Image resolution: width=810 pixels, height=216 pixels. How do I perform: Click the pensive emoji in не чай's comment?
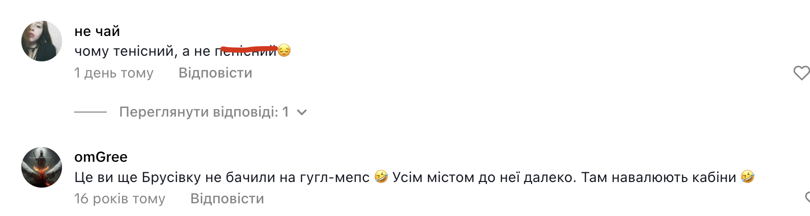click(284, 51)
